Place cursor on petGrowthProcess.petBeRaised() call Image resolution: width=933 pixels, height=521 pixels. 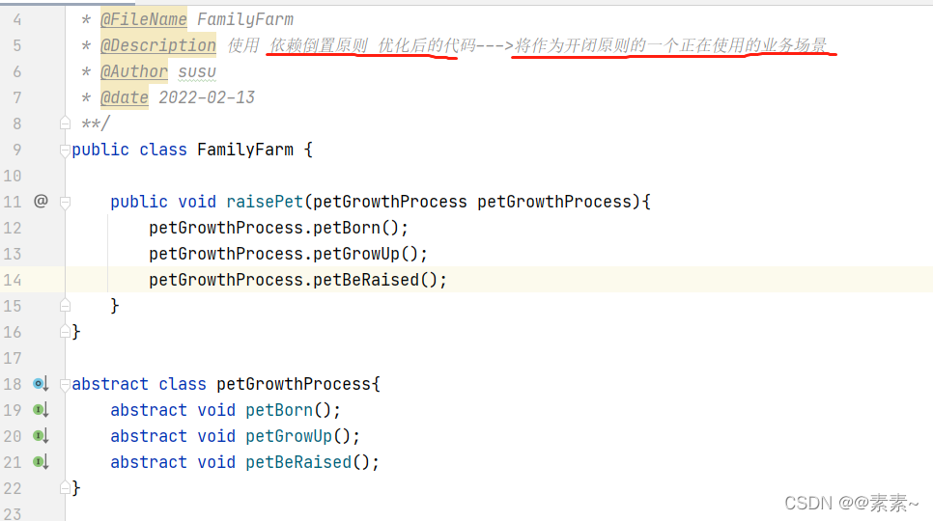coord(297,280)
